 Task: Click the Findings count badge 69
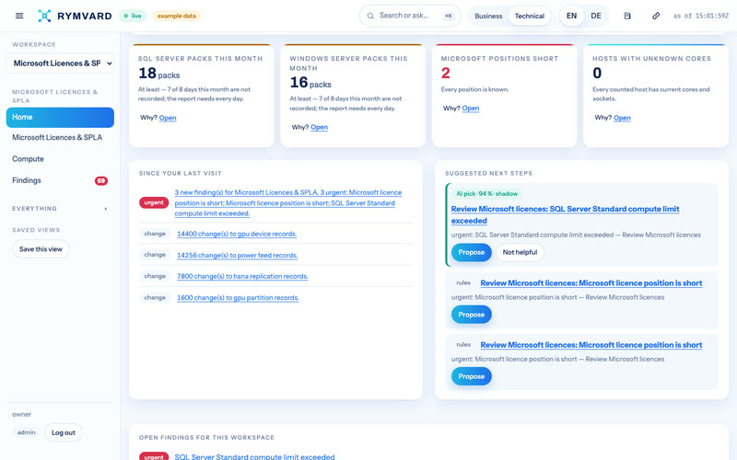[101, 180]
